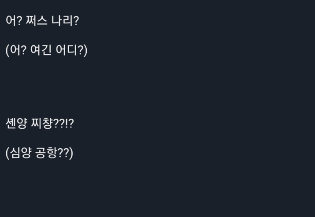Click the closing parenthesis after "어디?"
The image size is (315, 217).
85,50
